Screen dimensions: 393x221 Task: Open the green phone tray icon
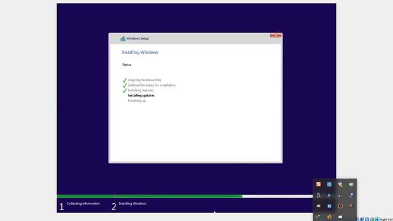318,217
